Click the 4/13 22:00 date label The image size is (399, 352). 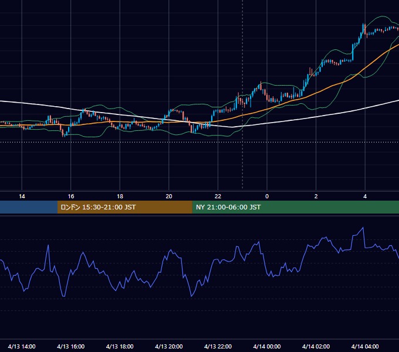click(218, 346)
